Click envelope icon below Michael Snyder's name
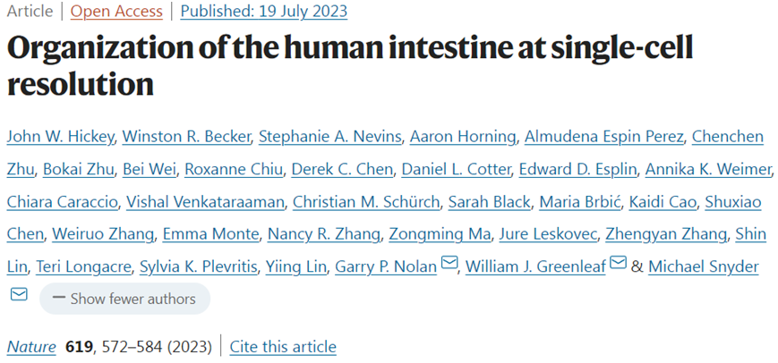This screenshot has height=363, width=778. (19, 295)
